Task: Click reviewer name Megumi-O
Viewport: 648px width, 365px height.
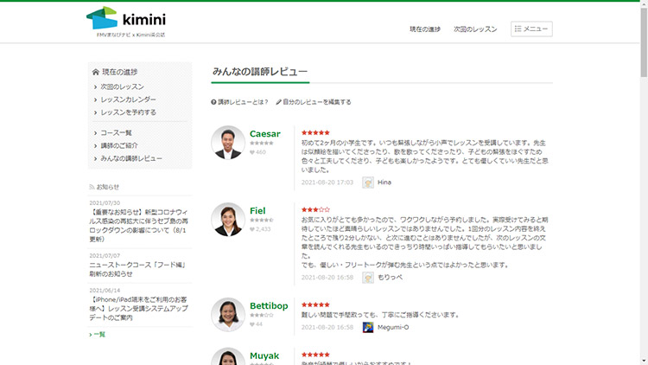Action: pyautogui.click(x=393, y=327)
